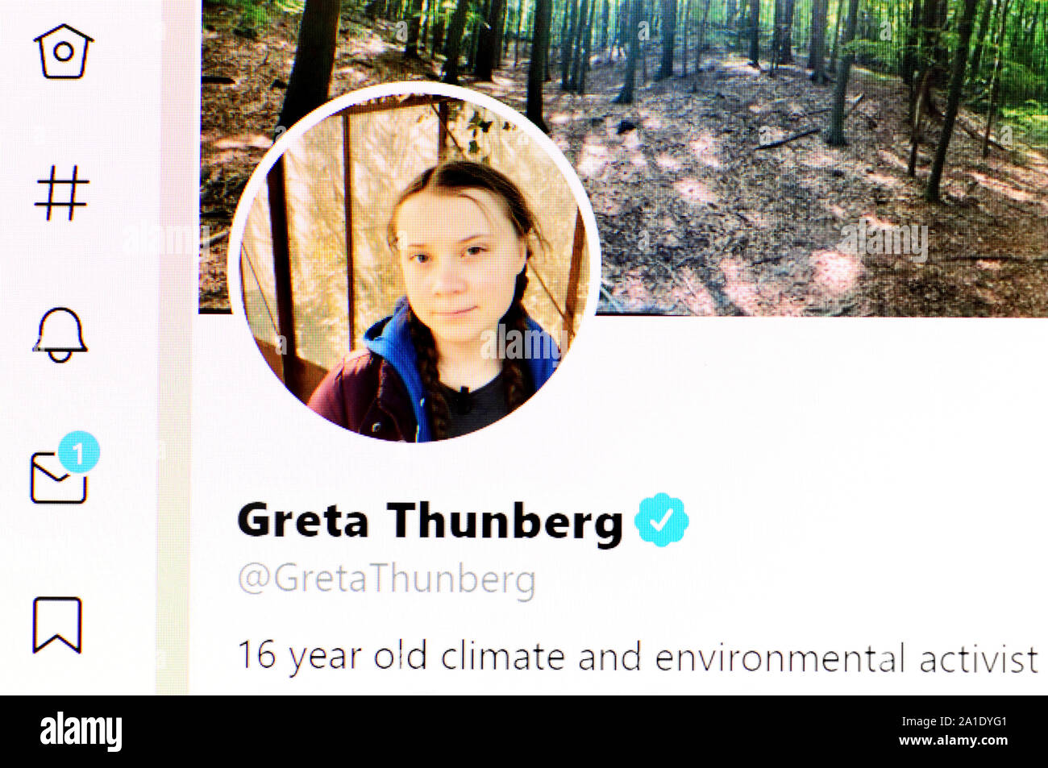Open the Explore hashtag icon
The height and width of the screenshot is (768, 1048).
coord(62,193)
